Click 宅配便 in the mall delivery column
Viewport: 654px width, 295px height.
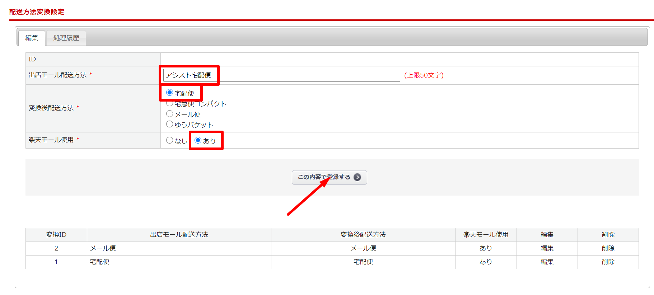click(100, 262)
